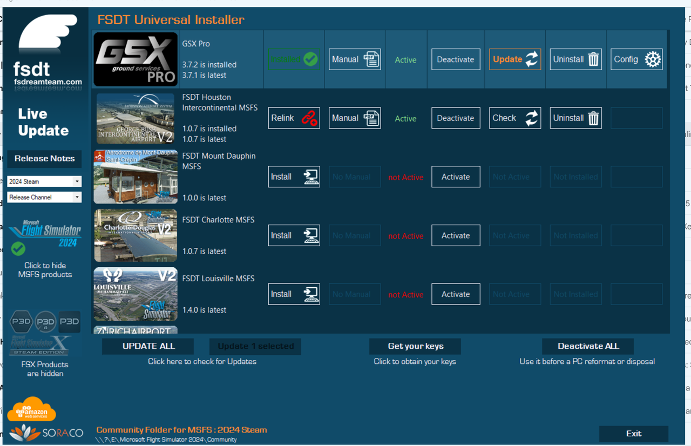Click the "FSDT Universal Installer" title
Screen dimensions: 691x446
(171, 20)
